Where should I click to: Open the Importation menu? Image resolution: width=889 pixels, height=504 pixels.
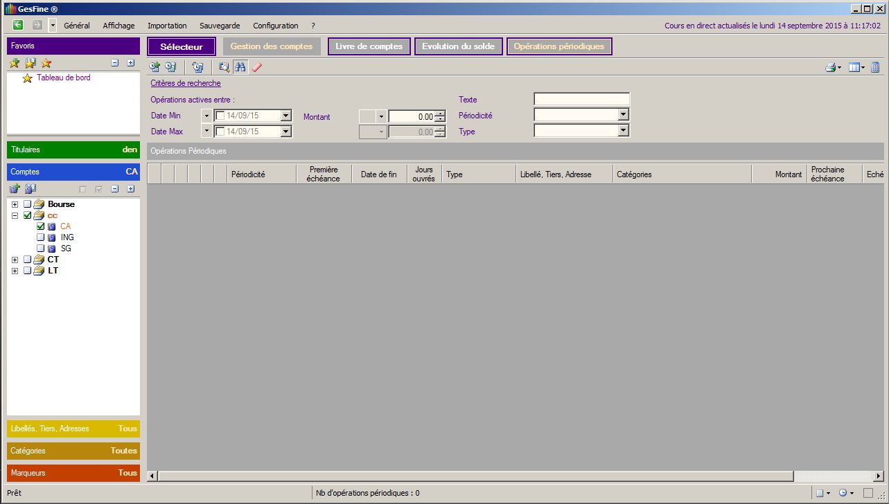[x=167, y=26]
